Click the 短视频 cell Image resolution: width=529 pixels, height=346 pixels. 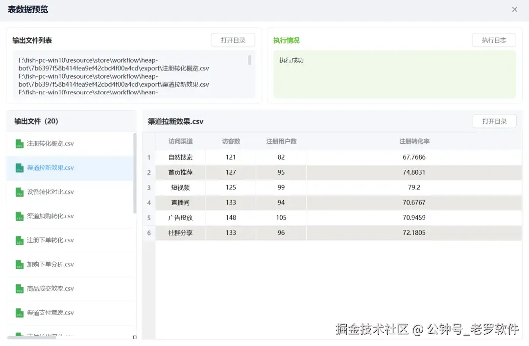(180, 187)
